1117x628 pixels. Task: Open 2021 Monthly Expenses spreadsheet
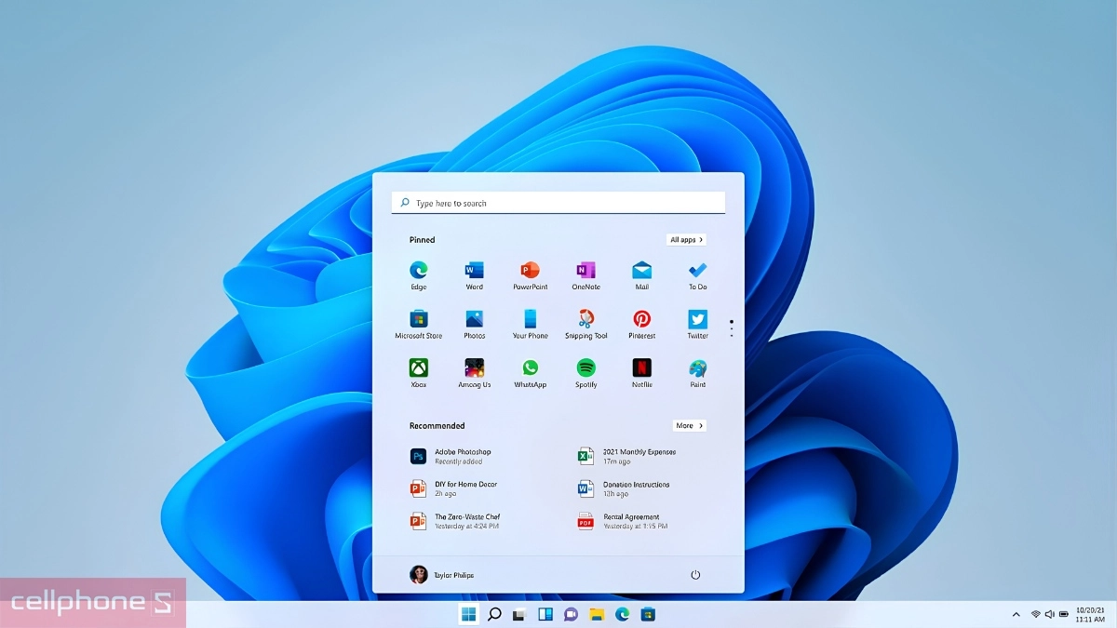627,456
